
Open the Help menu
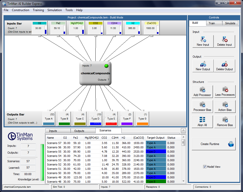[x=79, y=10]
